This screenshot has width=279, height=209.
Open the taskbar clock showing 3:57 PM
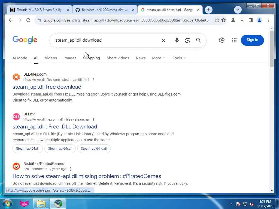[x=265, y=204]
